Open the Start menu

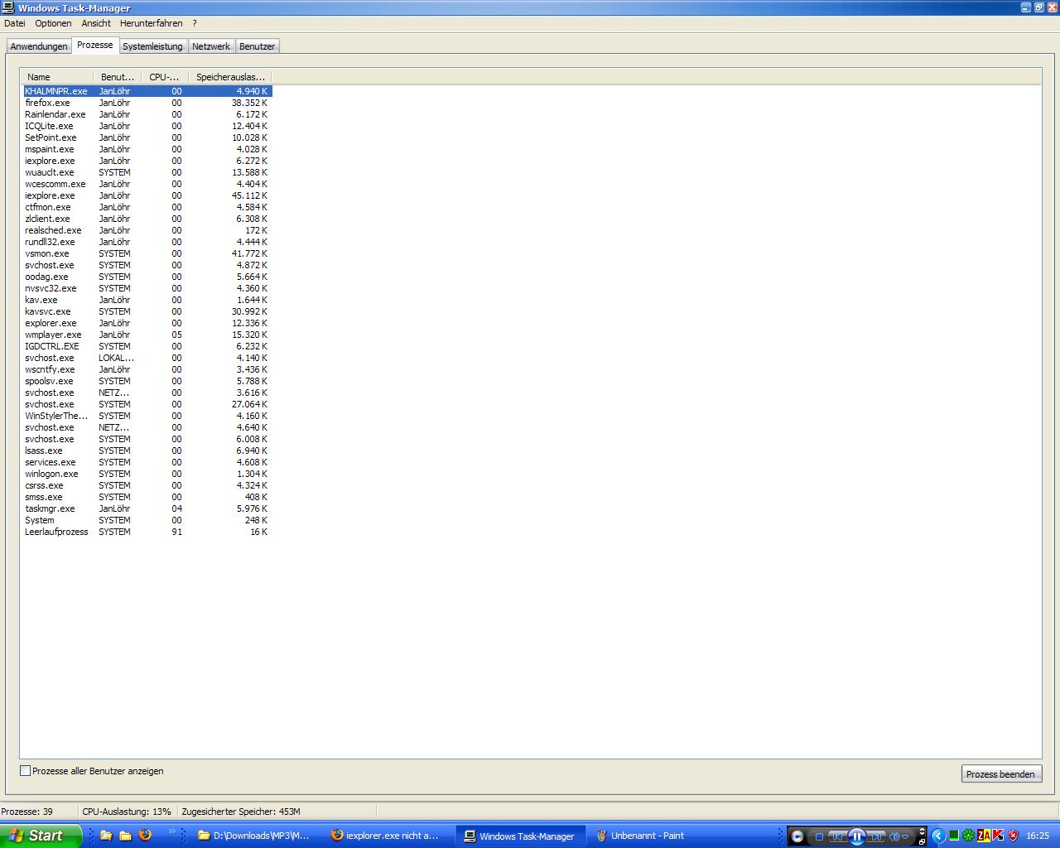click(x=41, y=836)
